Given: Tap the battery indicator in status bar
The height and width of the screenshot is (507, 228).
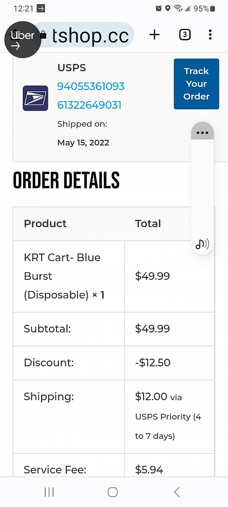Looking at the screenshot, I should [x=213, y=8].
